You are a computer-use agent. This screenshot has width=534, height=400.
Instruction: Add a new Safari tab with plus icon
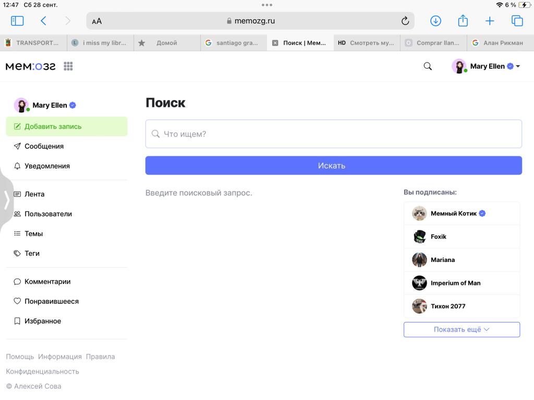(x=489, y=21)
